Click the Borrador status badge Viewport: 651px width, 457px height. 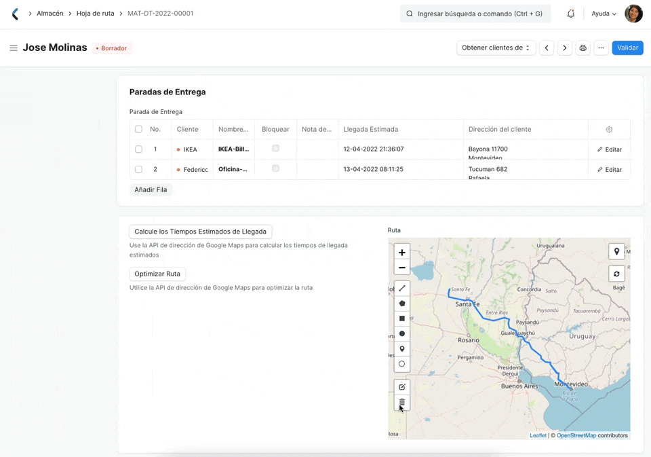112,48
